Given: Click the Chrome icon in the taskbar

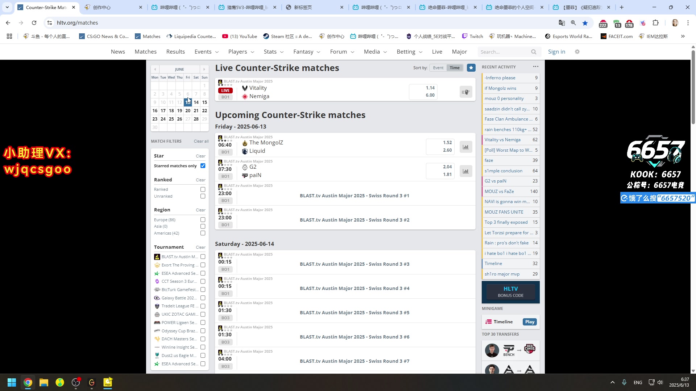Looking at the screenshot, I should tap(28, 382).
